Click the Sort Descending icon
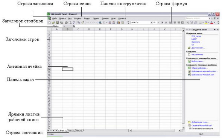 coord(114,22)
